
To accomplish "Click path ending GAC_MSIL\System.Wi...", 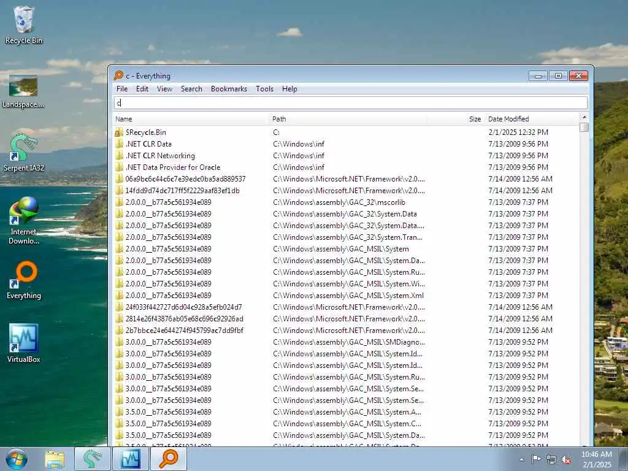I will pyautogui.click(x=349, y=283).
